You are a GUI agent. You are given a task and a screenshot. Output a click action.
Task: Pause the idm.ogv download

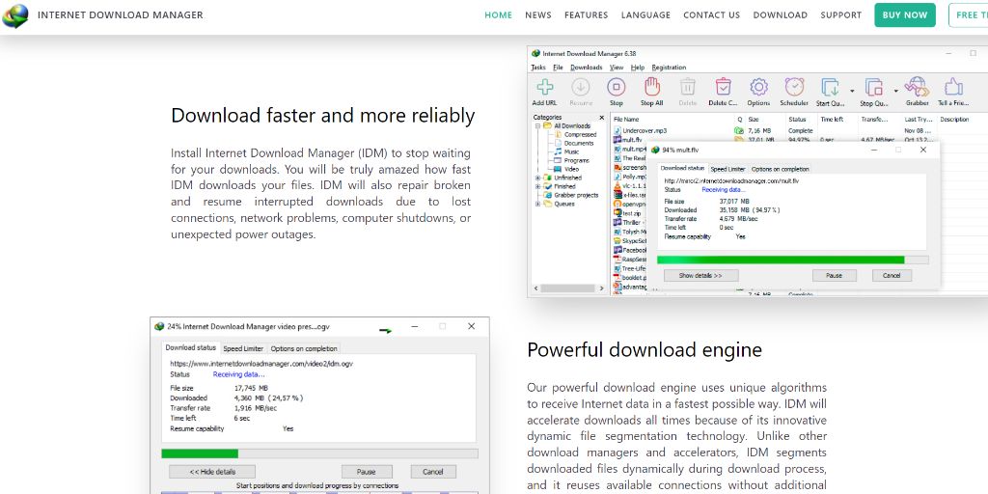tap(367, 471)
